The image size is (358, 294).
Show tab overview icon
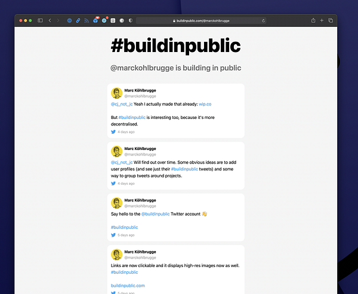tap(331, 20)
